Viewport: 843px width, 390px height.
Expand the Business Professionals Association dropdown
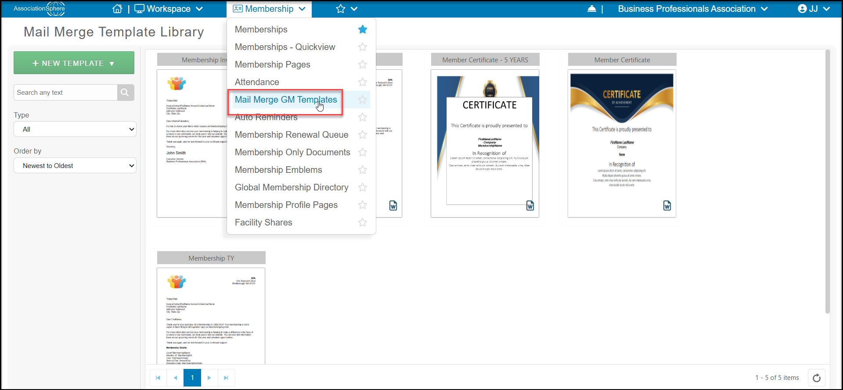click(x=693, y=9)
